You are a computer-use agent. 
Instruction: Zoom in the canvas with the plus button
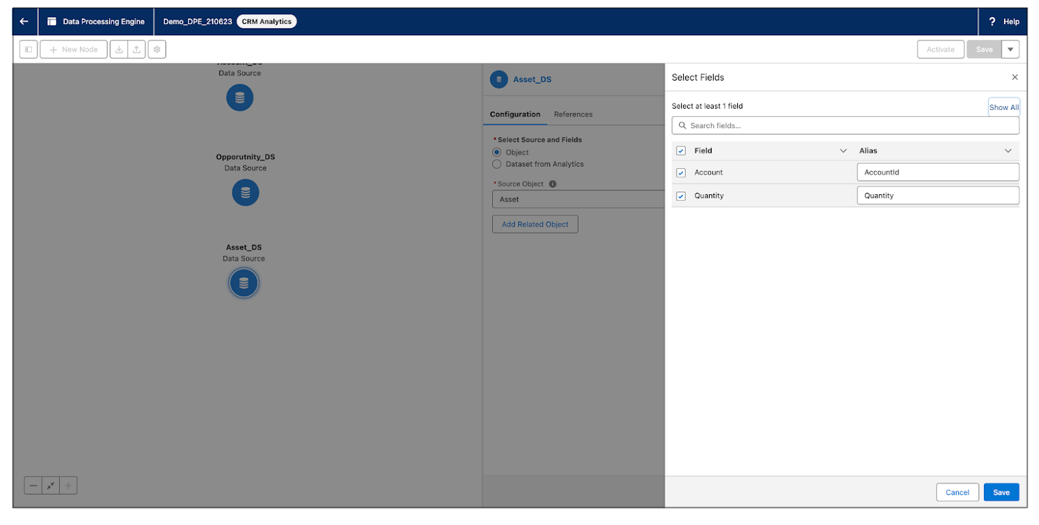[68, 485]
